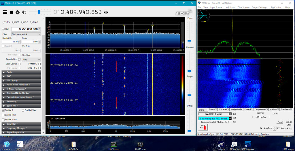Open File menu in AO40Rcv

point(199,7)
